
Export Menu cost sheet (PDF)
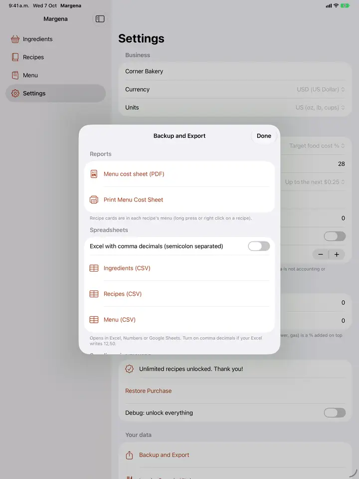coord(179,174)
